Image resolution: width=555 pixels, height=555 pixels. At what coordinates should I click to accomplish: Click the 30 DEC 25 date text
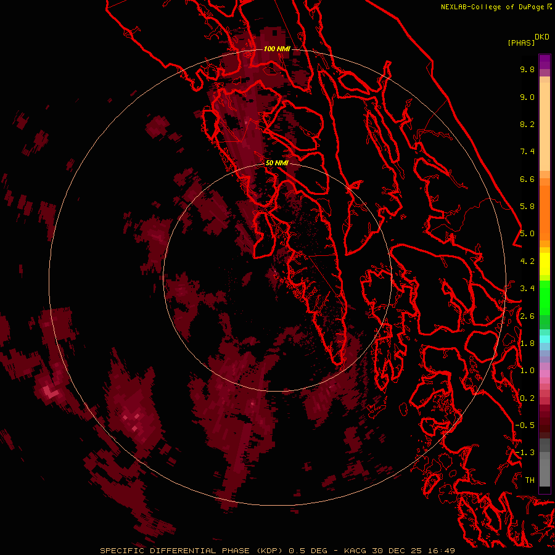tap(398, 551)
